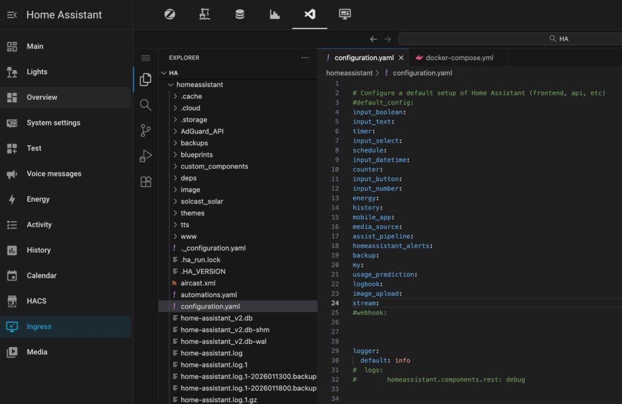The height and width of the screenshot is (404, 622).
Task: Open automations.yaml in the explorer
Action: coord(208,295)
